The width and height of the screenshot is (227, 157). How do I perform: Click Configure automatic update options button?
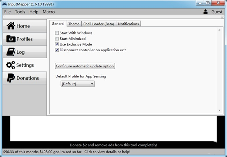[85, 66]
